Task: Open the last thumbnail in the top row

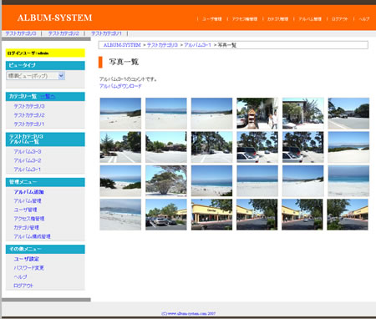Action: [348, 114]
